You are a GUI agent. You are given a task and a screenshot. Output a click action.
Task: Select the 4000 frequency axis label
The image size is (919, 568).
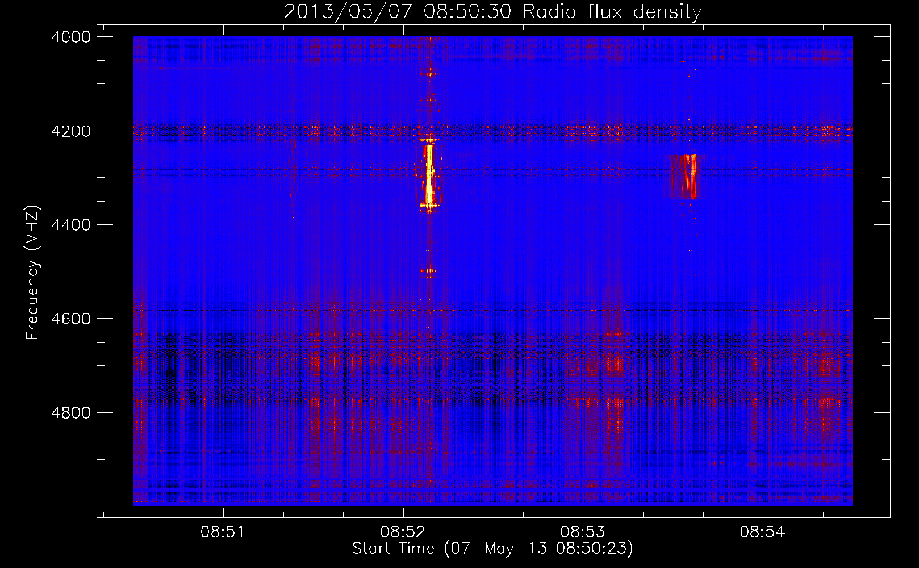click(x=71, y=37)
